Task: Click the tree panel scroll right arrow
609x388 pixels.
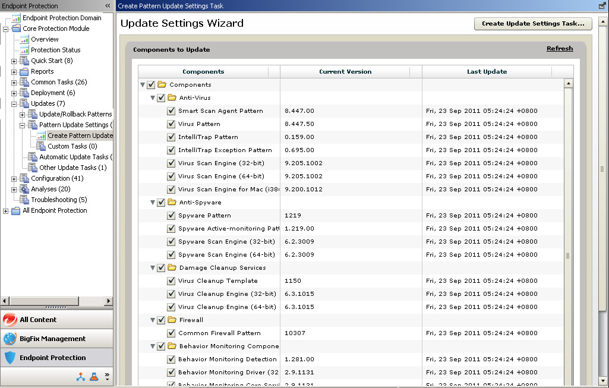Action: pos(108,301)
